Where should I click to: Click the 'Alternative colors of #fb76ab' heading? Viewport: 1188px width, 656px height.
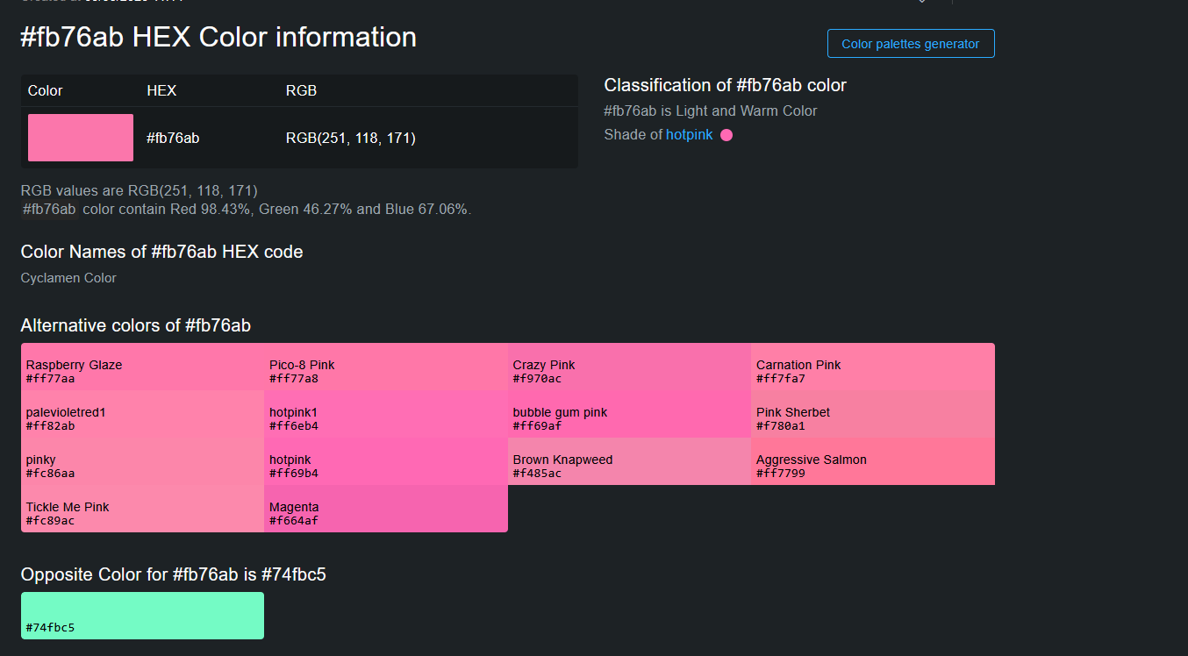(x=136, y=325)
